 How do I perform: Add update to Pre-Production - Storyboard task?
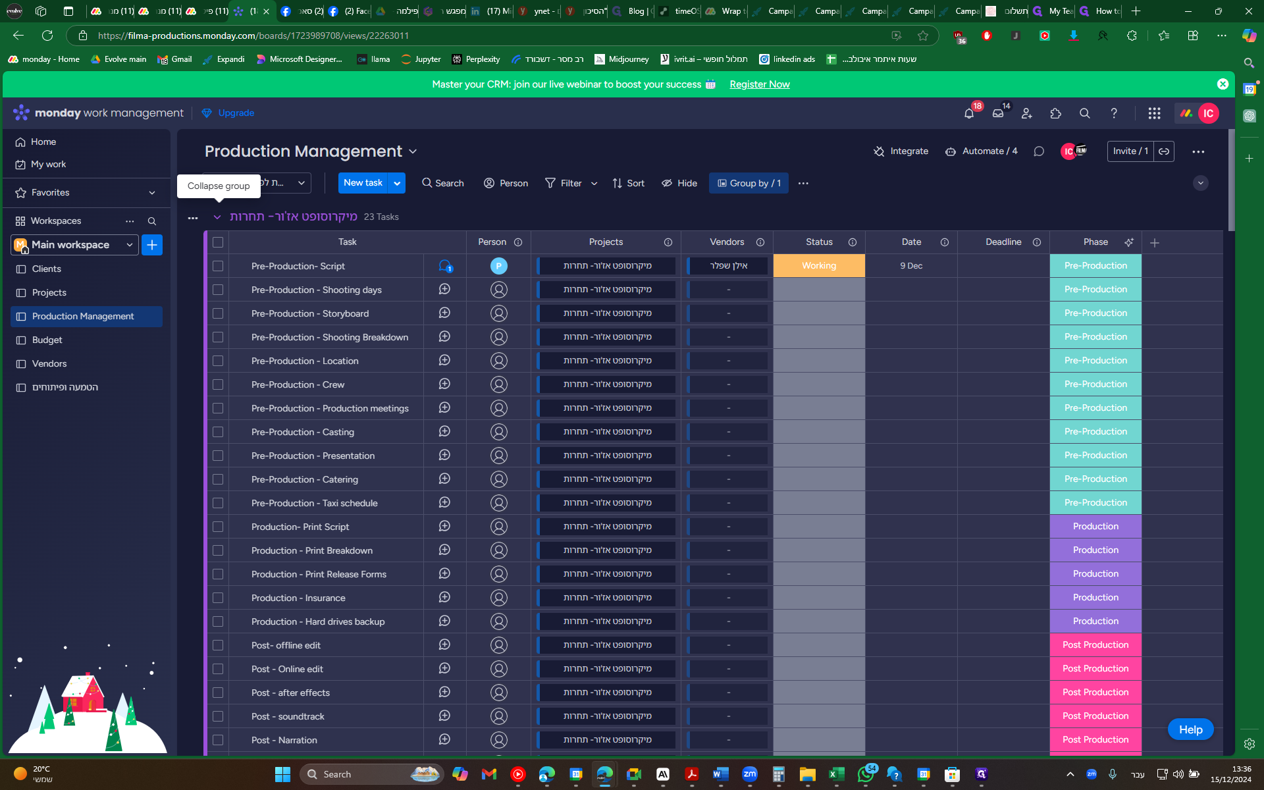coord(444,313)
